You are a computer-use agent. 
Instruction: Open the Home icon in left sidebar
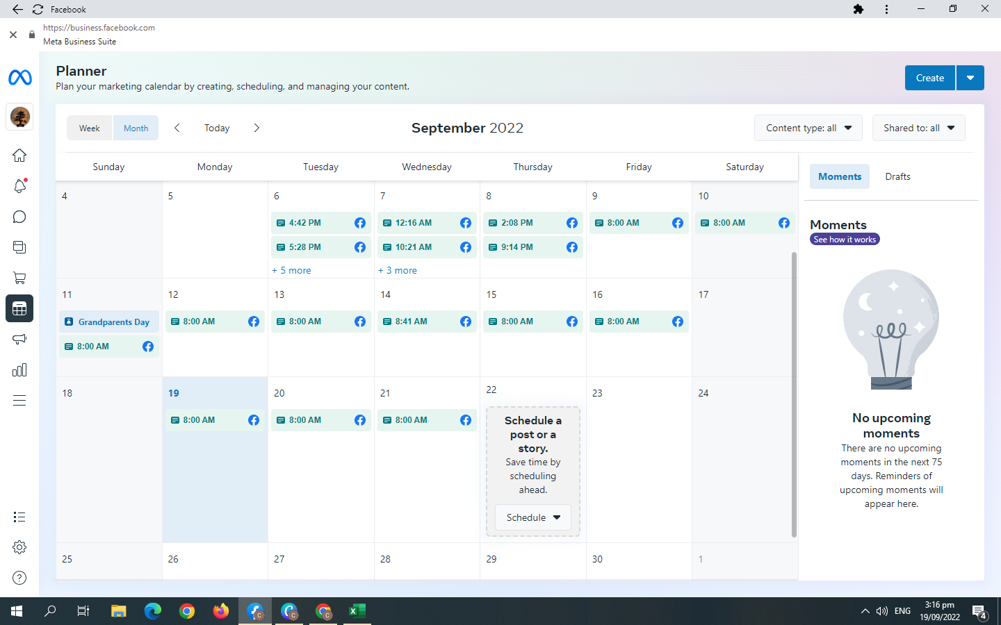(19, 155)
